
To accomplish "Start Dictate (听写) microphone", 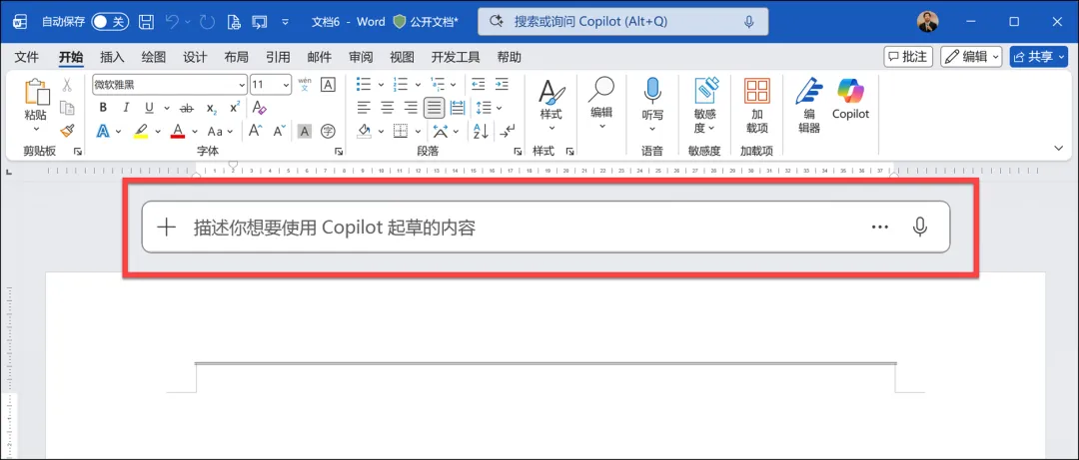I will pos(652,104).
